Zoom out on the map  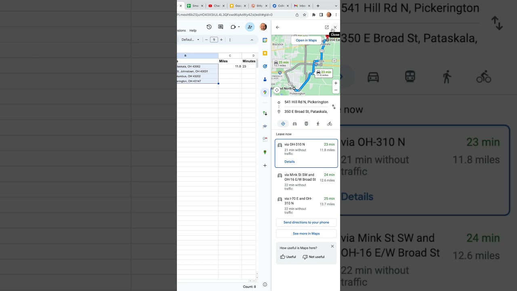click(x=336, y=90)
